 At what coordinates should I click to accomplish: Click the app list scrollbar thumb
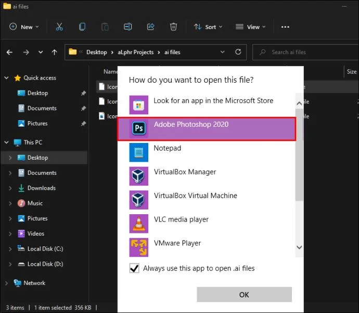point(299,155)
